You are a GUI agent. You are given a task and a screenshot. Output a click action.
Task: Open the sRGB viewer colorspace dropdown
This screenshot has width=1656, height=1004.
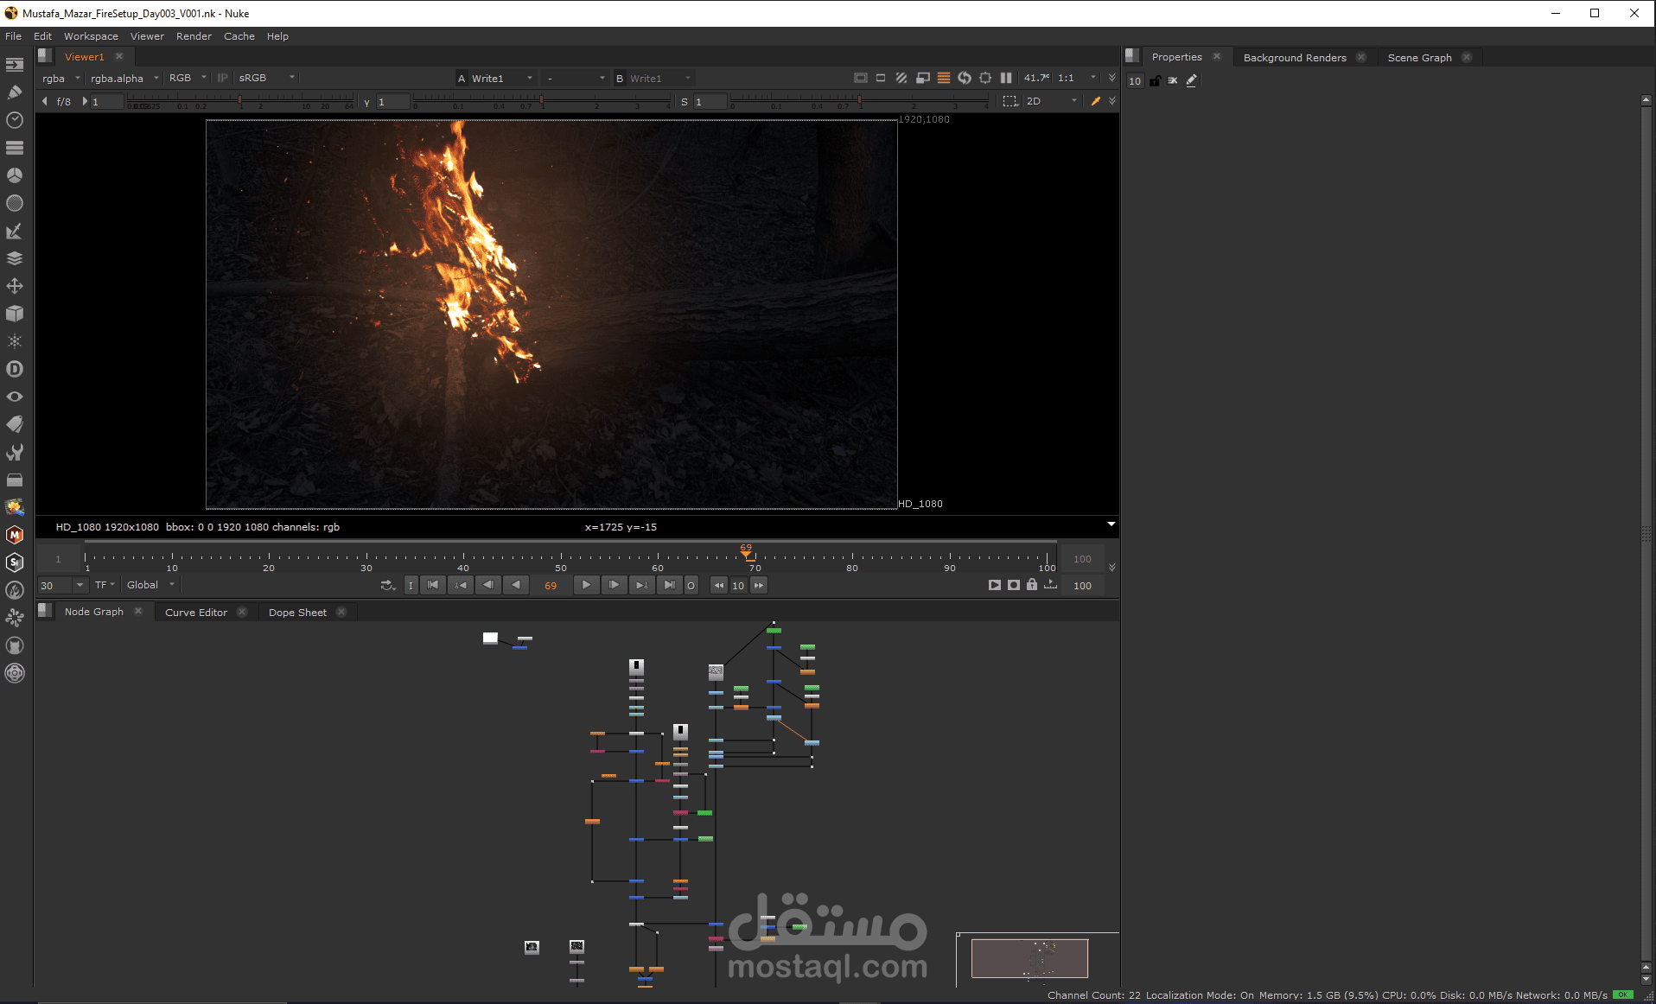(266, 78)
